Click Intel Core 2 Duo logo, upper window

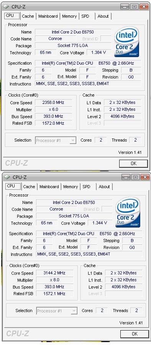point(126,42)
